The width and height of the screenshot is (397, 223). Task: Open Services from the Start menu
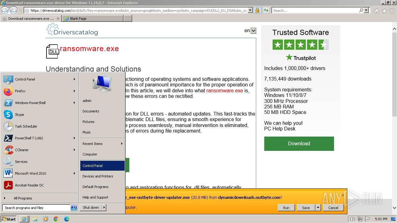[x=39, y=162]
